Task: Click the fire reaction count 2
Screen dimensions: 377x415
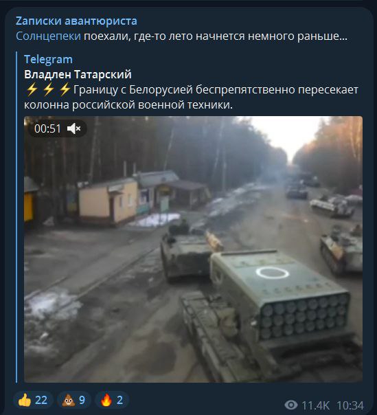Action: point(119,400)
